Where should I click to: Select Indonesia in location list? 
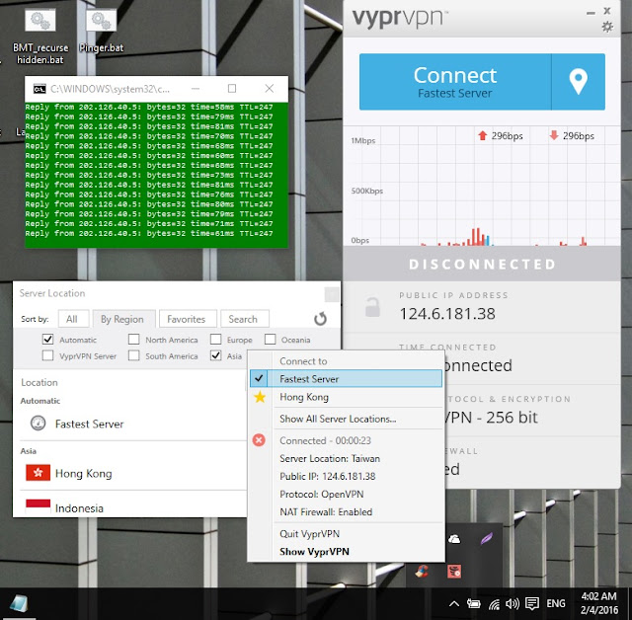click(x=133, y=507)
